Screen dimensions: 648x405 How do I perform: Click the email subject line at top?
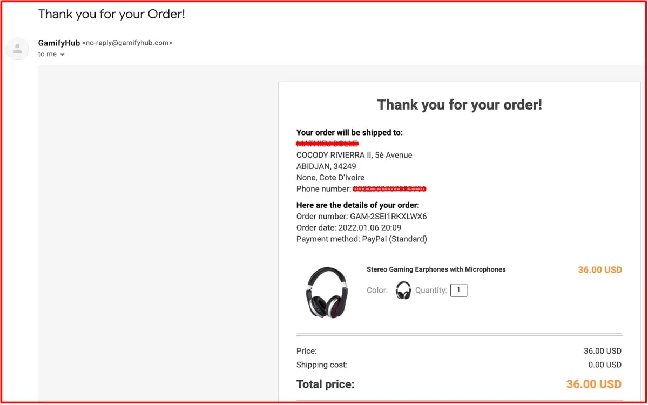(x=112, y=14)
